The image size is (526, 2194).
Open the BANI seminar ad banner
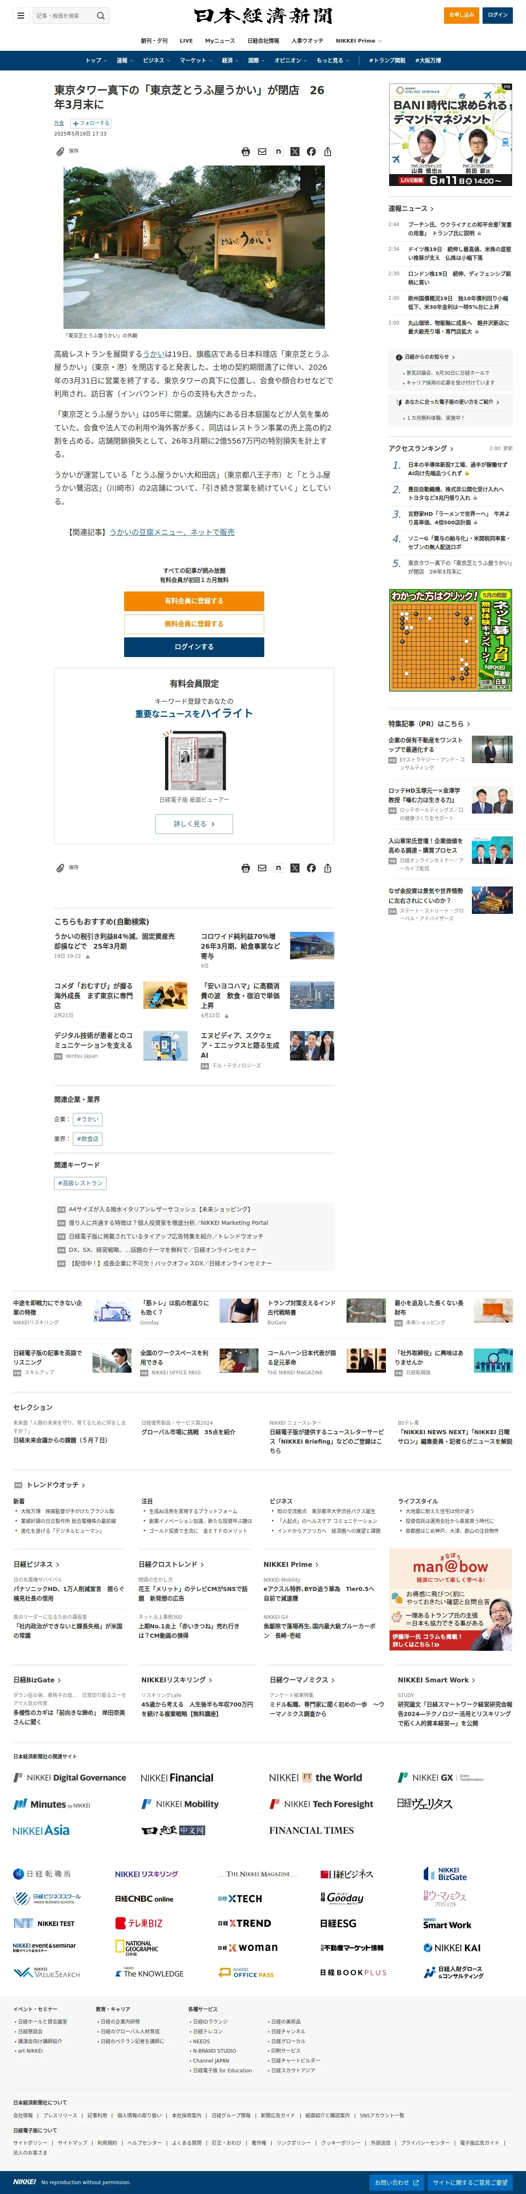[451, 135]
